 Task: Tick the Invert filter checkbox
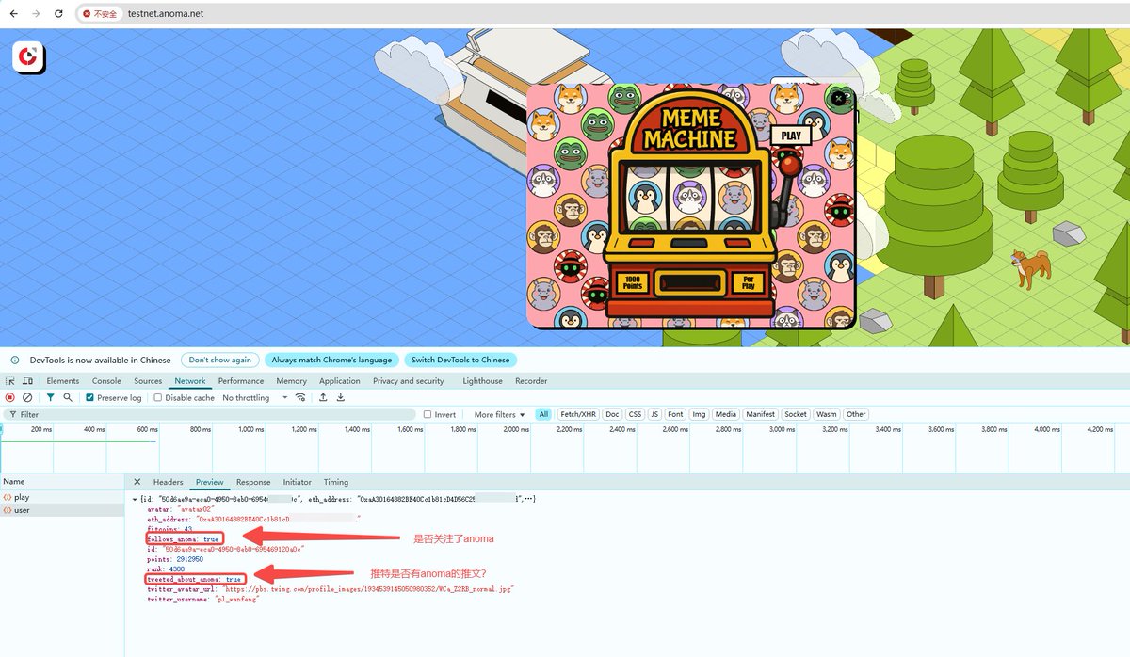click(x=428, y=414)
